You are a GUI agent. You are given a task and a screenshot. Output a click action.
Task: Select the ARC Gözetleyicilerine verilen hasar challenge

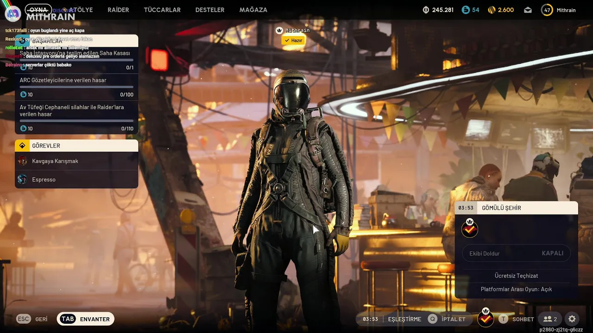pos(76,87)
